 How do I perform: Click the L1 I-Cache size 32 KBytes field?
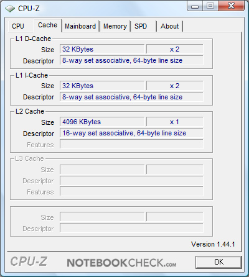point(102,86)
